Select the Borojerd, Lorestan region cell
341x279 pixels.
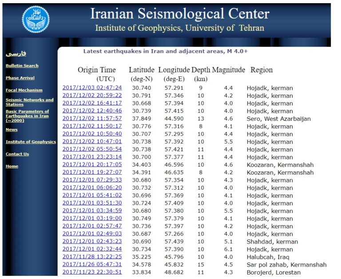(274, 272)
